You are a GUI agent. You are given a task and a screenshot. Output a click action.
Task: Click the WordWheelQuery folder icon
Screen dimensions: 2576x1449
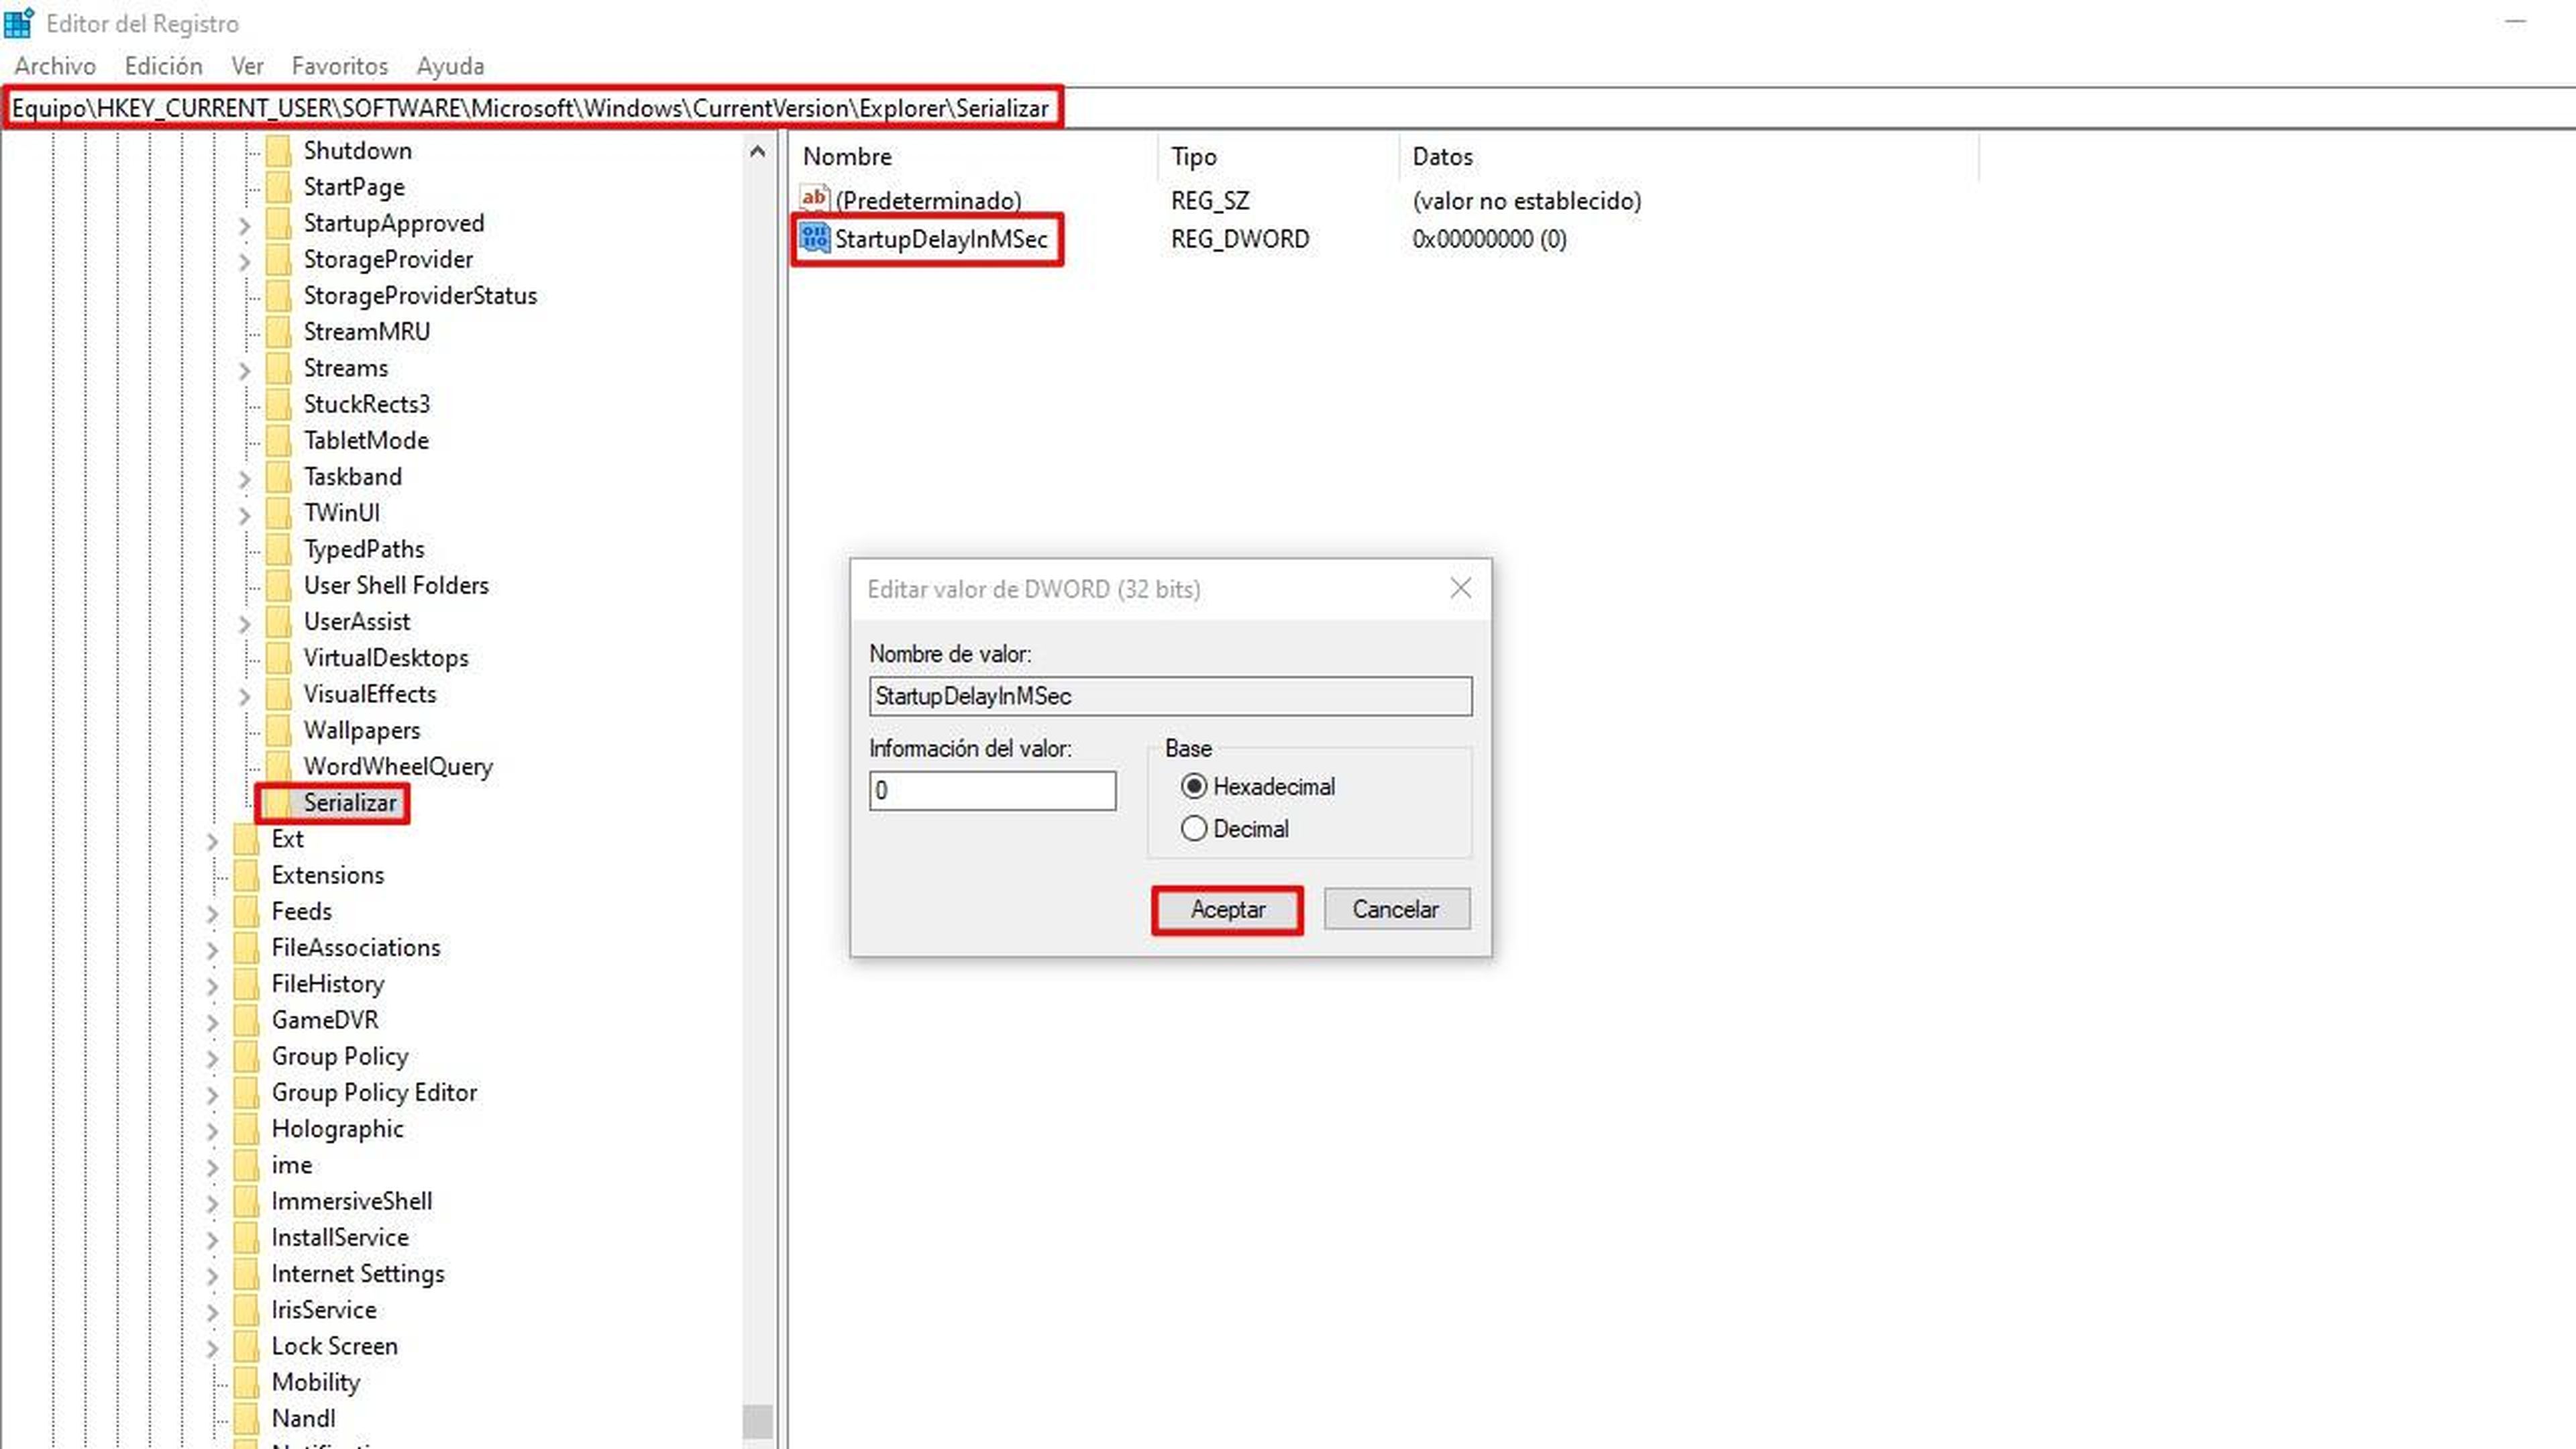[279, 766]
